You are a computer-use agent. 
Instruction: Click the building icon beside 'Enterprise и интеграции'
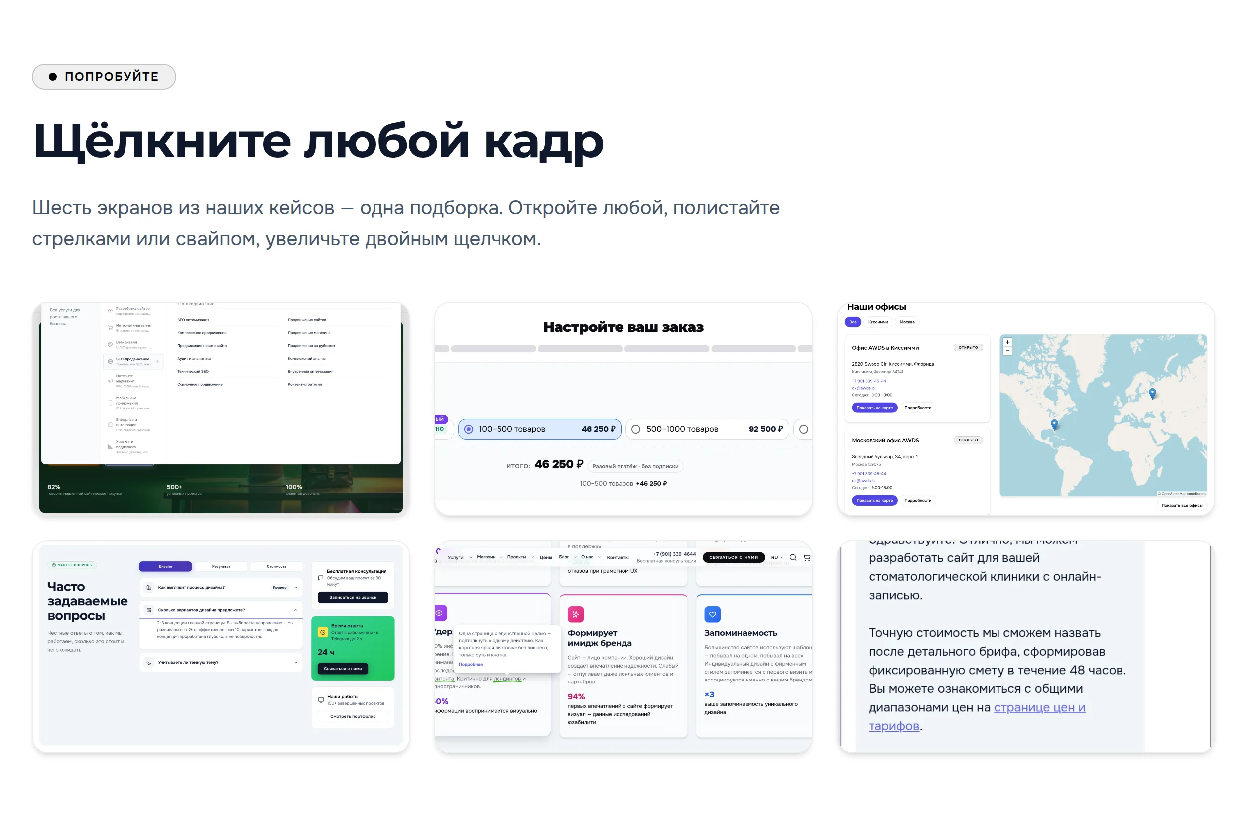coord(110,424)
